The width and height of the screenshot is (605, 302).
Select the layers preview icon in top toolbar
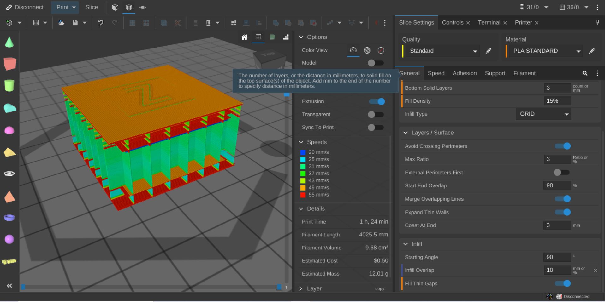coord(129,7)
